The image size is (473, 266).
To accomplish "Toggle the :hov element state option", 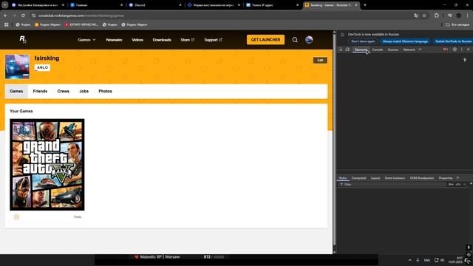I will pyautogui.click(x=451, y=184).
